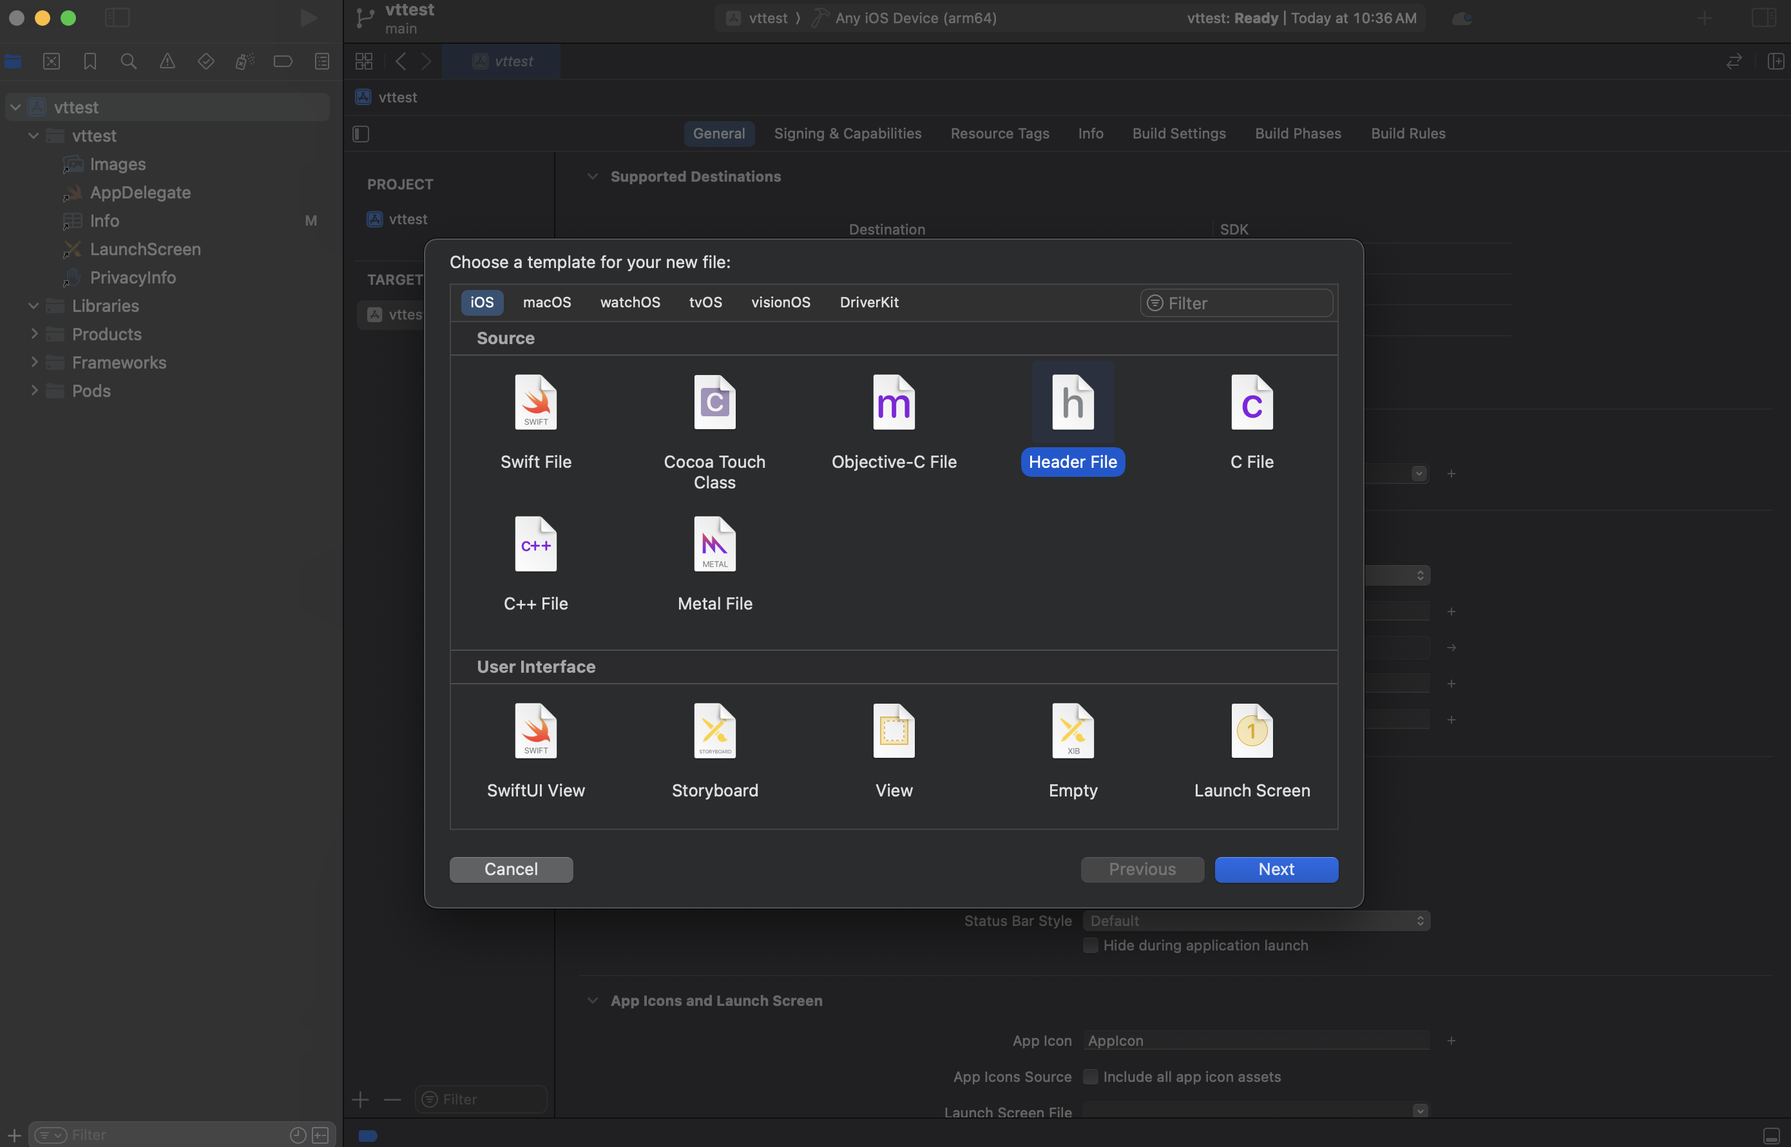The height and width of the screenshot is (1147, 1791).
Task: Collapse the vttest group folder
Action: (x=34, y=135)
